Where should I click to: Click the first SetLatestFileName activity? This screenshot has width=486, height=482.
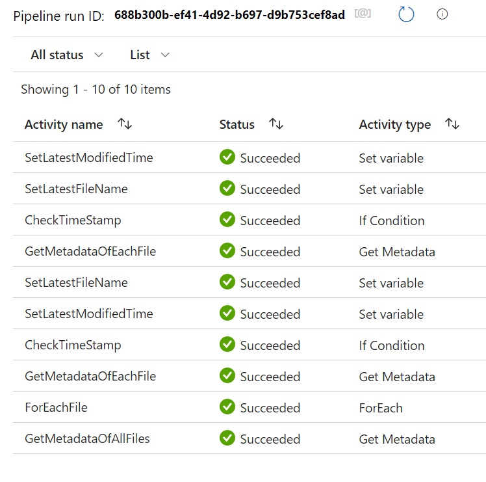[x=76, y=189]
